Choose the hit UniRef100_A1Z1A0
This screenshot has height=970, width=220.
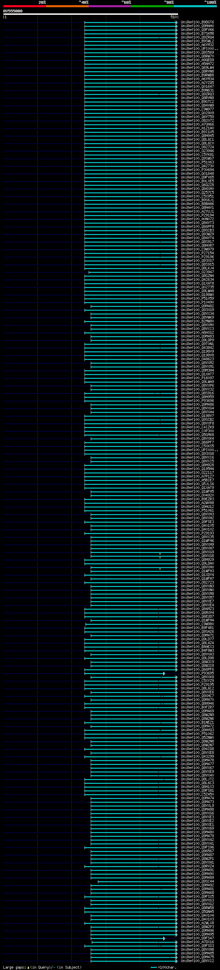point(197,128)
